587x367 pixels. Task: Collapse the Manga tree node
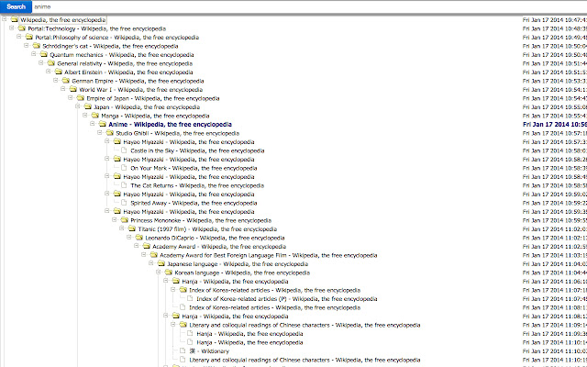85,115
